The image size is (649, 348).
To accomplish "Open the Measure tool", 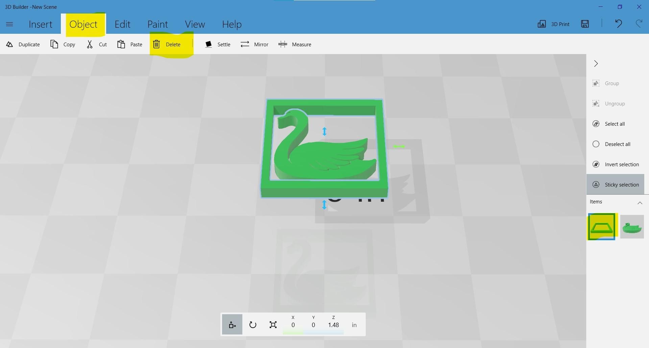I will tap(295, 44).
